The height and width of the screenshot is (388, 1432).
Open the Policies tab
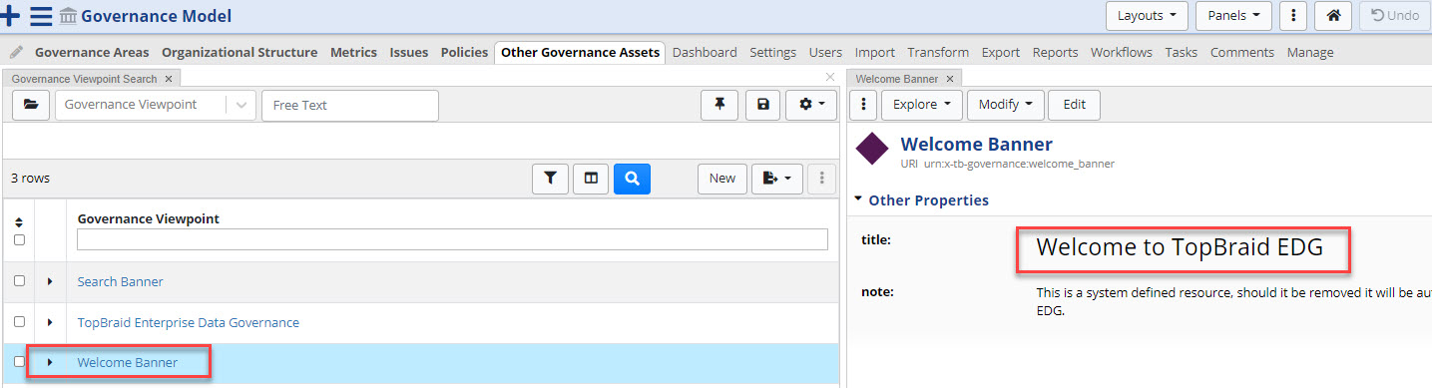tap(464, 52)
